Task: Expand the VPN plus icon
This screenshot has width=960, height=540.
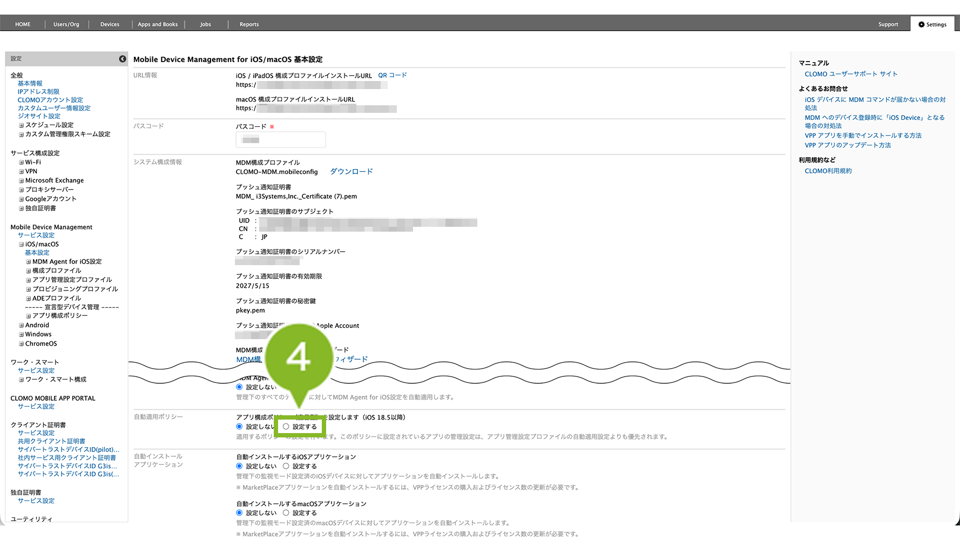Action: point(21,172)
